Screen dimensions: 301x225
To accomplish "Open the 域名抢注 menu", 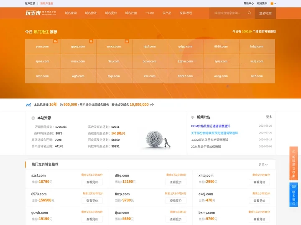I will pyautogui.click(x=91, y=13).
